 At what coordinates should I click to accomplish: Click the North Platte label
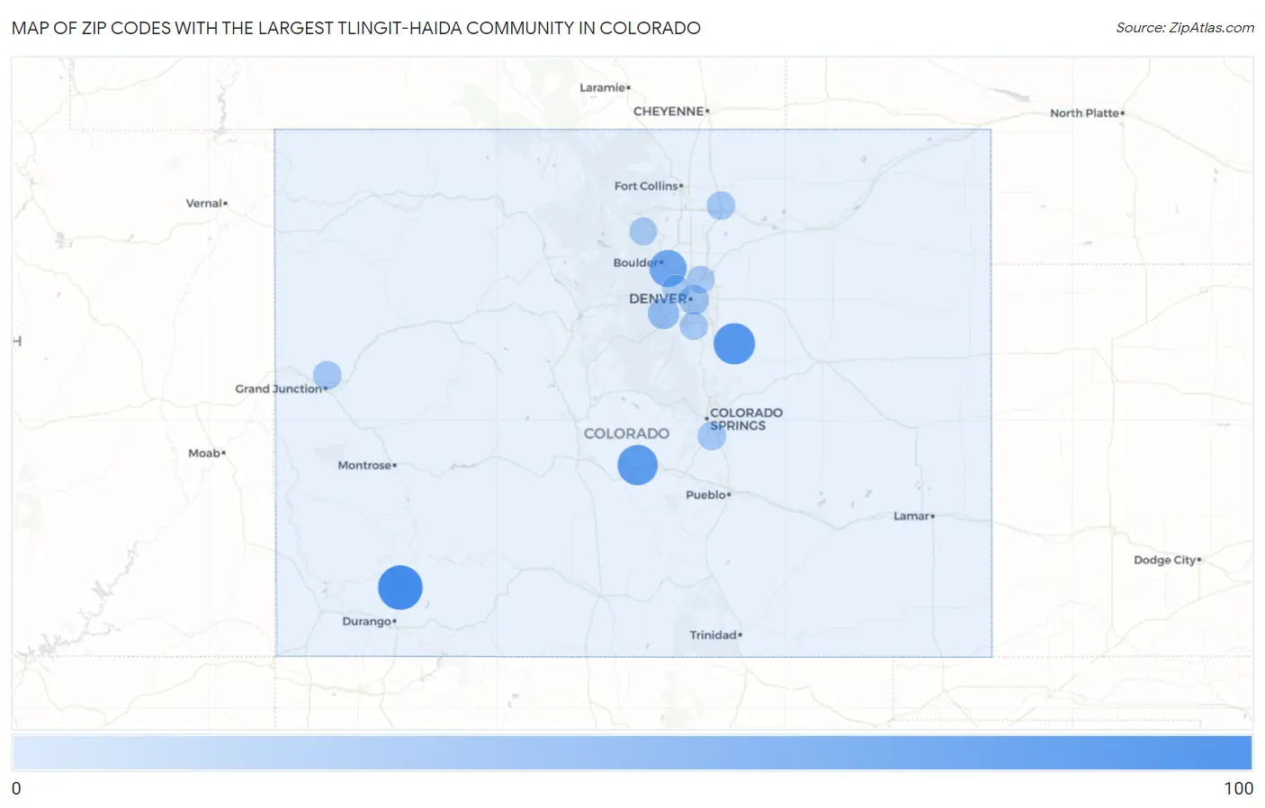(x=1084, y=113)
